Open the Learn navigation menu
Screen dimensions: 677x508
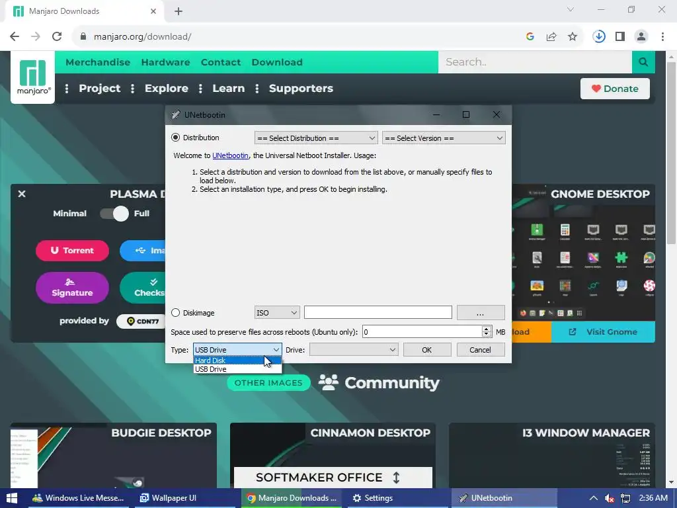228,88
